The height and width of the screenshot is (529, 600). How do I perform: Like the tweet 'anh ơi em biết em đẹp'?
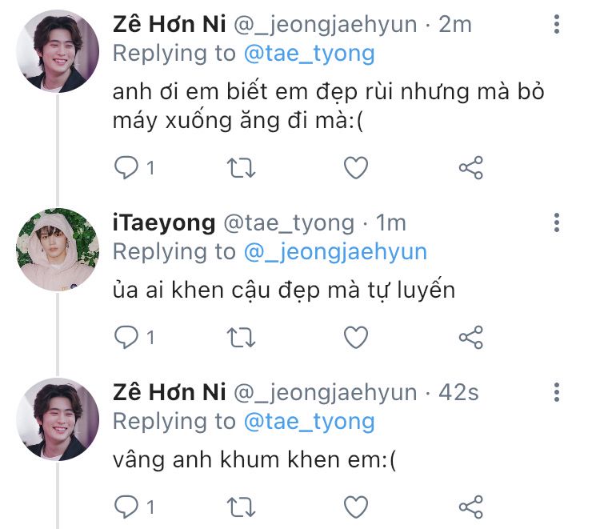click(355, 167)
